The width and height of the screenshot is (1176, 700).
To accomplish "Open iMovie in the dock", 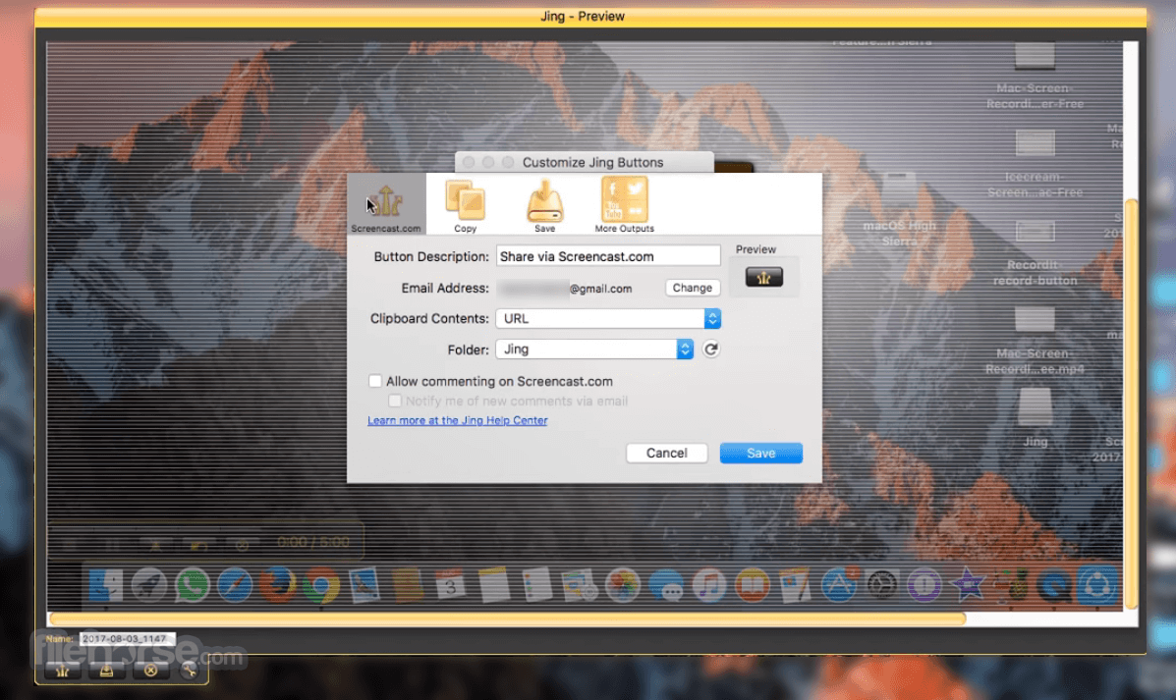I will [x=969, y=585].
